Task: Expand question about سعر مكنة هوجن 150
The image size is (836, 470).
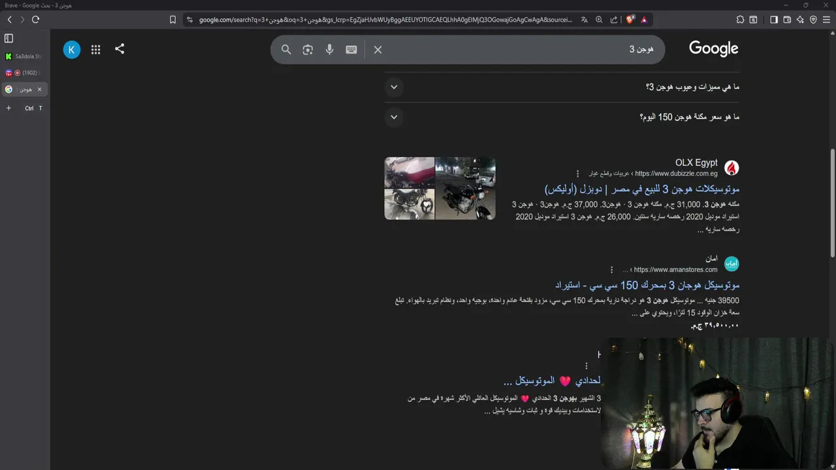Action: tap(689, 117)
